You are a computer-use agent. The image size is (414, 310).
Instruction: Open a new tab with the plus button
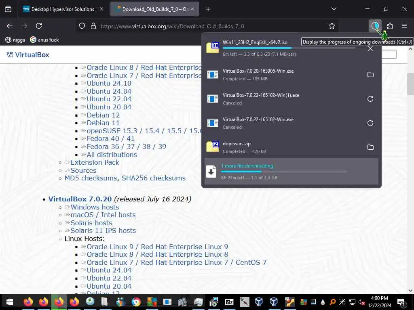208,9
